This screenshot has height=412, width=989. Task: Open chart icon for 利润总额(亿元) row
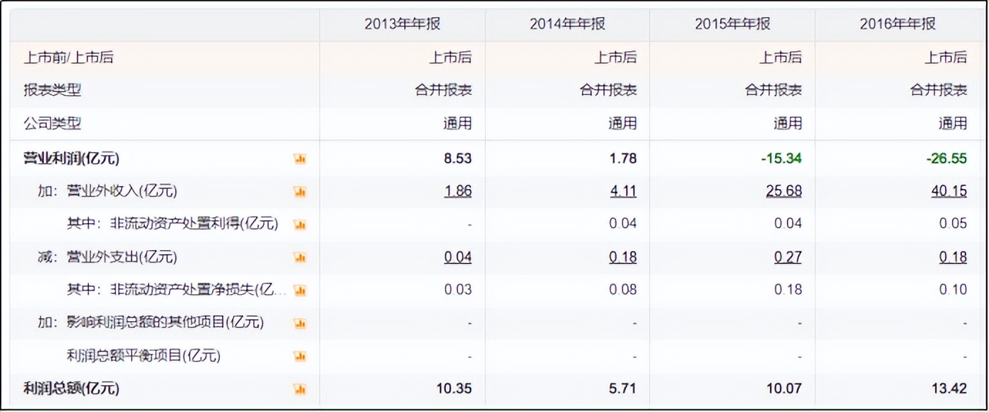[x=300, y=389]
